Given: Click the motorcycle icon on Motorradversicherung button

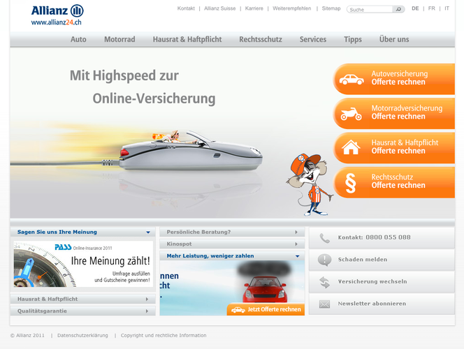Looking at the screenshot, I should click(x=351, y=114).
